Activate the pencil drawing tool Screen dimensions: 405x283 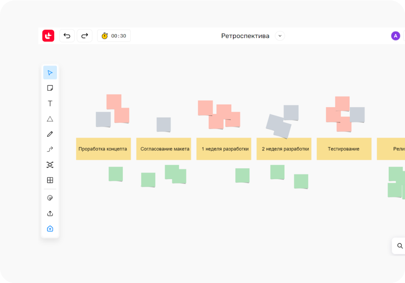50,134
